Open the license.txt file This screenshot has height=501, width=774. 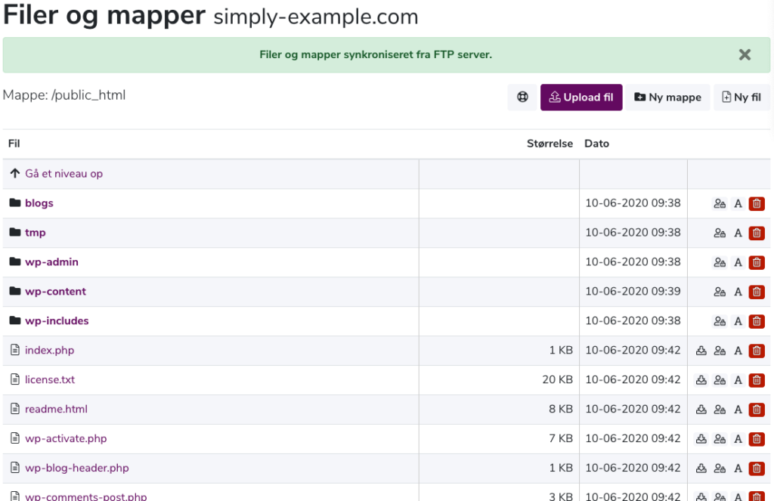pyautogui.click(x=50, y=379)
